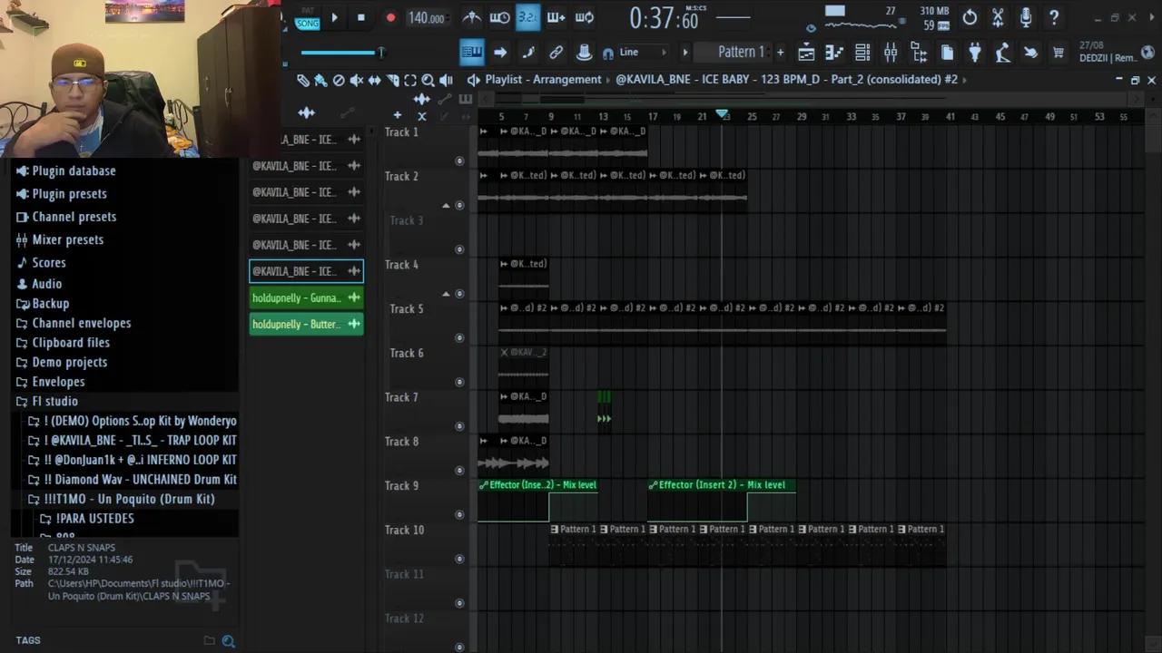Toggle the metronome
The height and width of the screenshot is (653, 1162).
click(x=472, y=17)
